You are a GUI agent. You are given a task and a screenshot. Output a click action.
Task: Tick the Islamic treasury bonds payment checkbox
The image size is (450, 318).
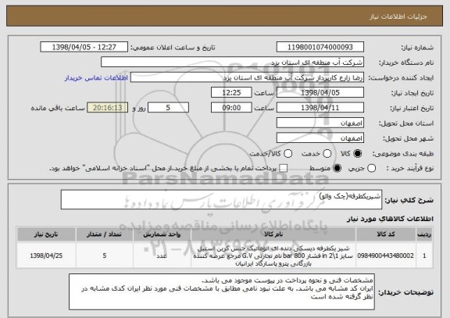(x=284, y=168)
